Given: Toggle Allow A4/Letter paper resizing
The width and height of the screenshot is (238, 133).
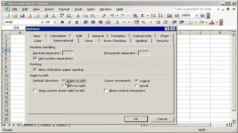Looking at the screenshot, I should pos(35,69).
